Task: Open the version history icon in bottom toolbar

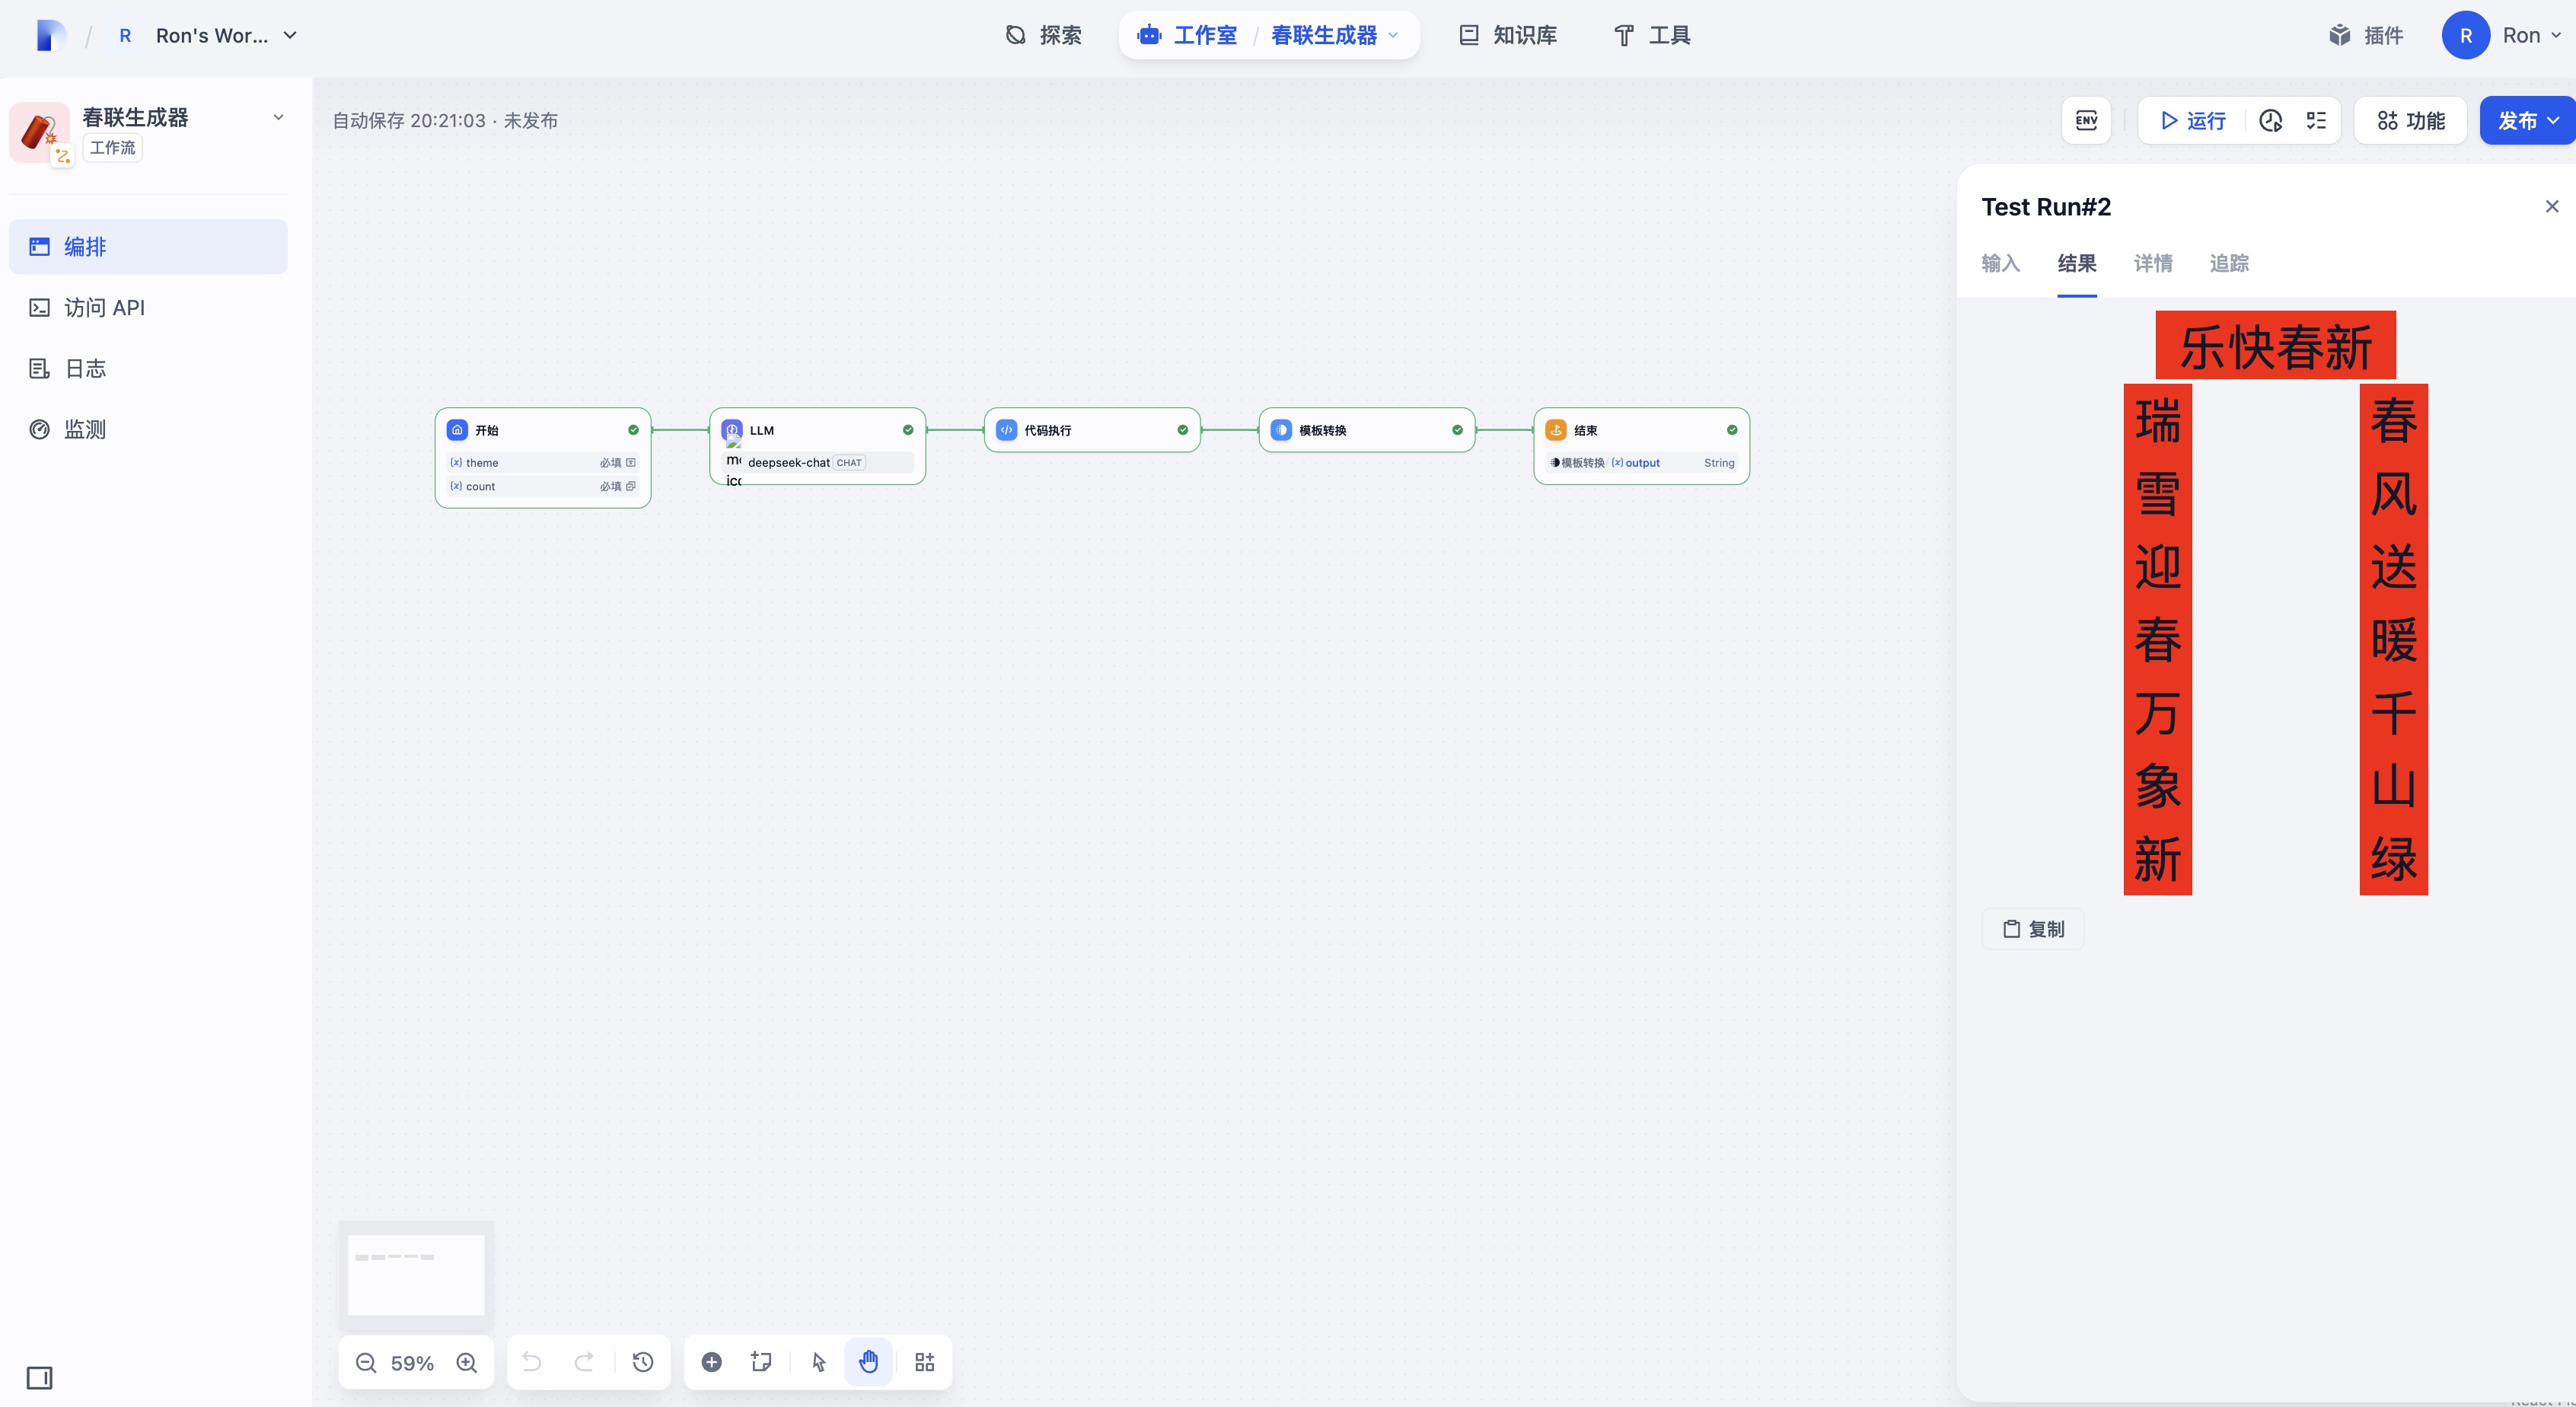Action: point(643,1362)
